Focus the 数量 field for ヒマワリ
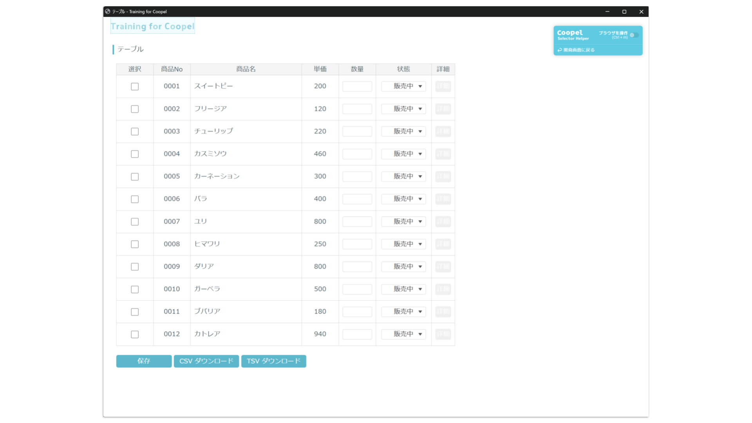752x423 pixels. click(x=357, y=244)
